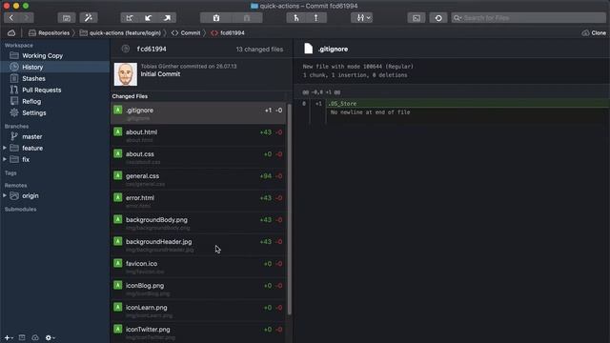Select the fix folder row
Image resolution: width=610 pixels, height=343 pixels.
point(55,159)
